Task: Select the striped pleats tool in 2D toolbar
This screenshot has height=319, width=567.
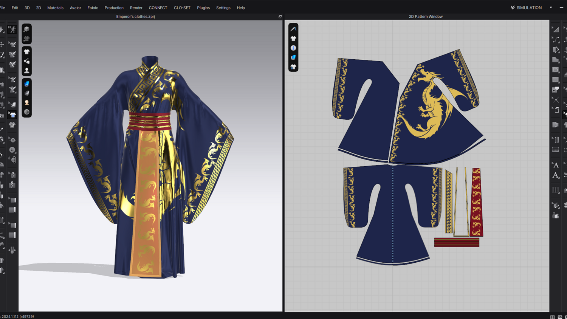Action: pyautogui.click(x=555, y=190)
